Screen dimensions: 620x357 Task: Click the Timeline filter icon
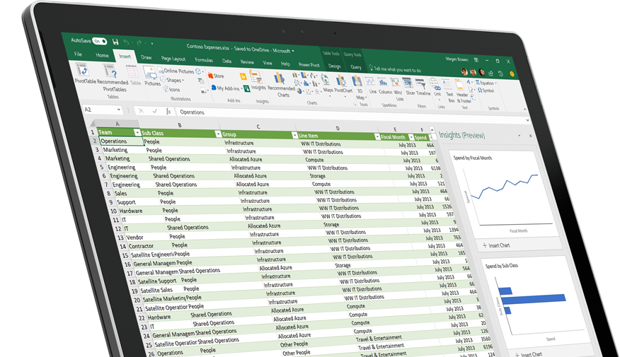(423, 83)
